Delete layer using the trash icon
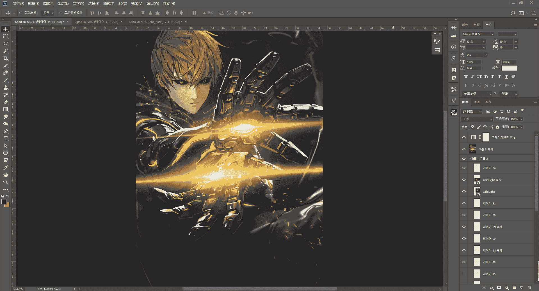 point(529,287)
